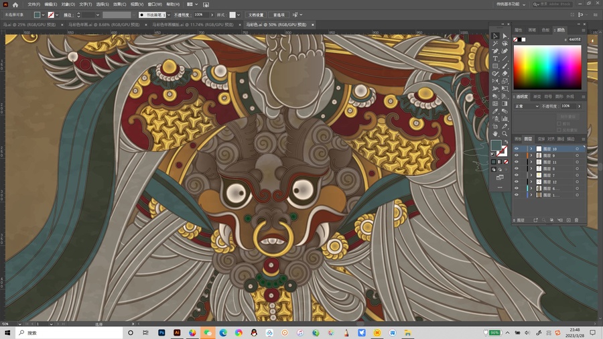Pick a color in the spectrum ramp
Image resolution: width=603 pixels, height=339 pixels.
tap(547, 68)
